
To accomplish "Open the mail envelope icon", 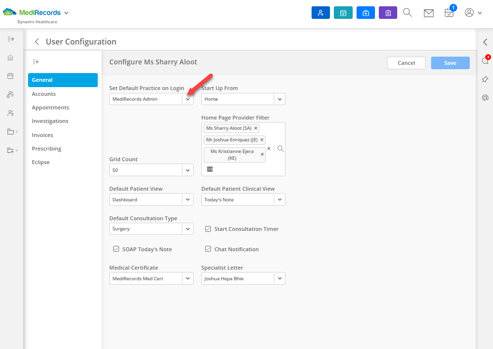I will pos(429,13).
